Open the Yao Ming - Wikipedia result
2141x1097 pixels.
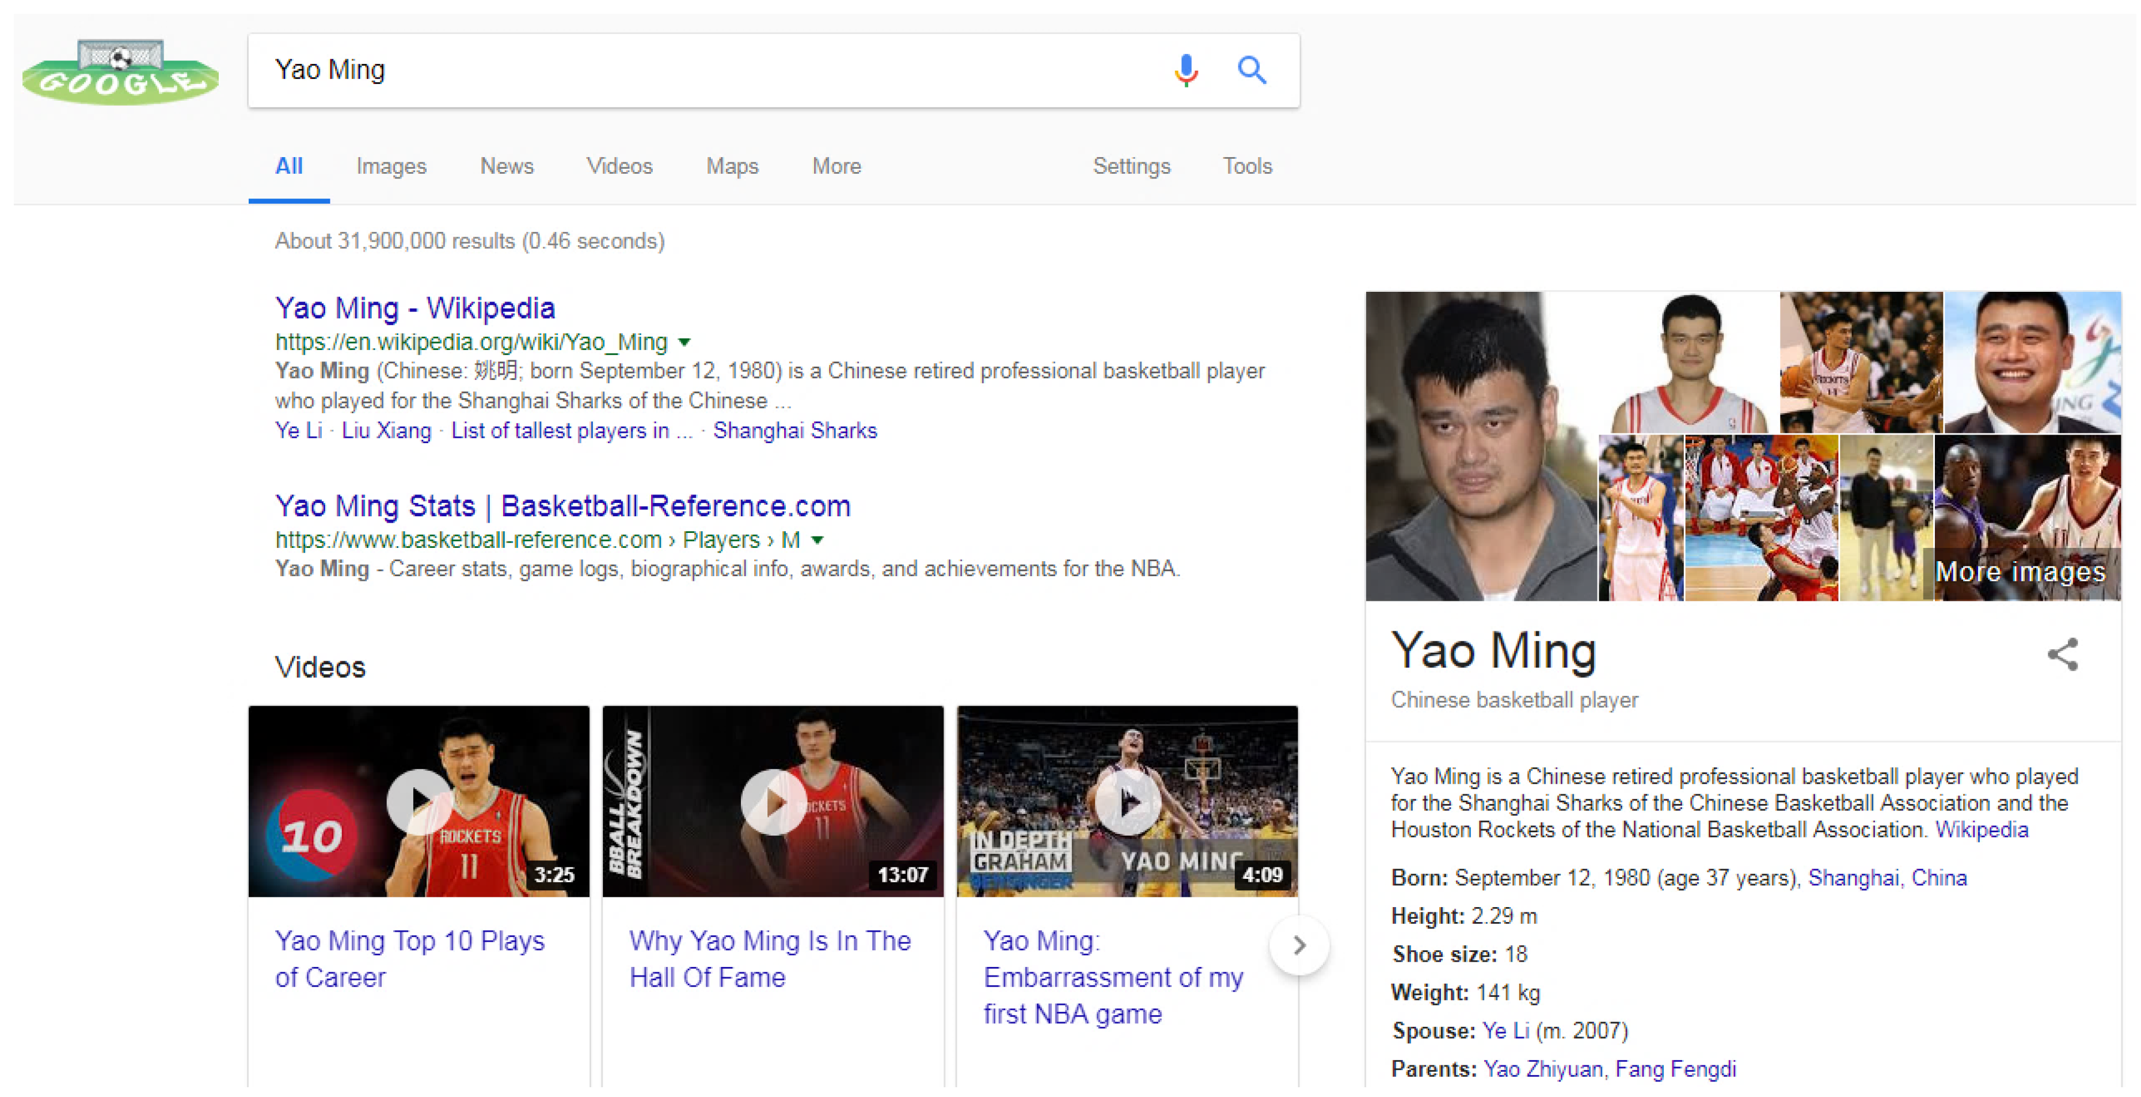coord(414,308)
